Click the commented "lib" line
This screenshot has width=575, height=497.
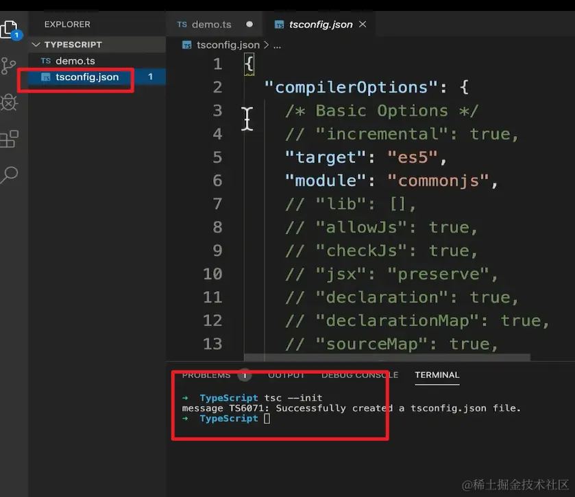[x=351, y=204]
